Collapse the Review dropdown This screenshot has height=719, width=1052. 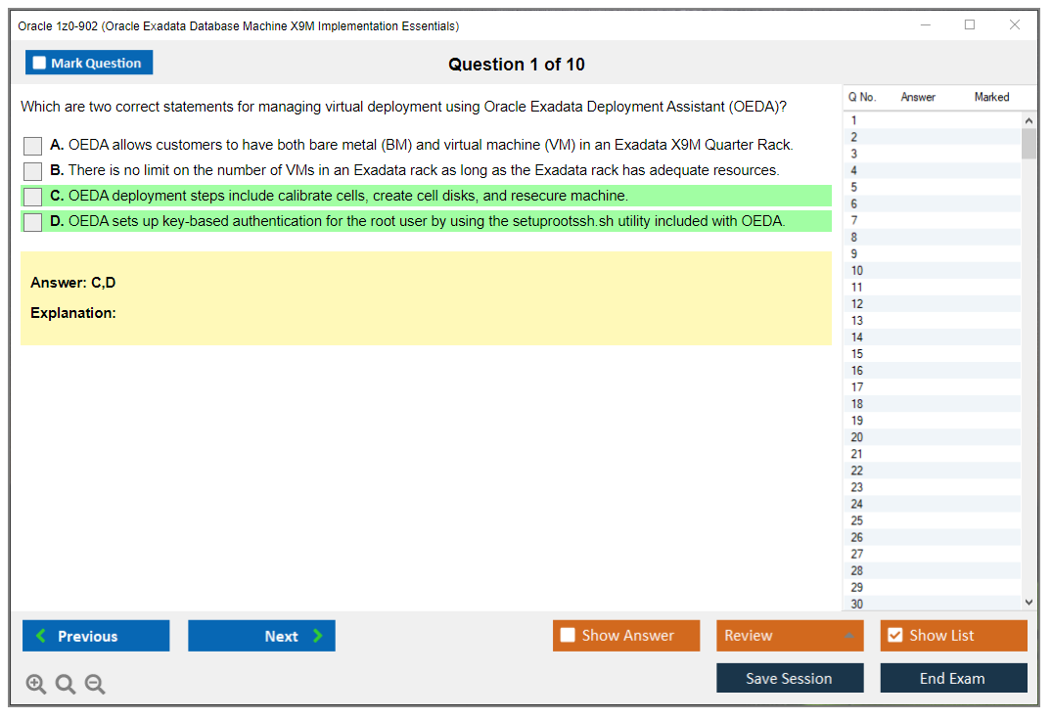click(x=847, y=635)
